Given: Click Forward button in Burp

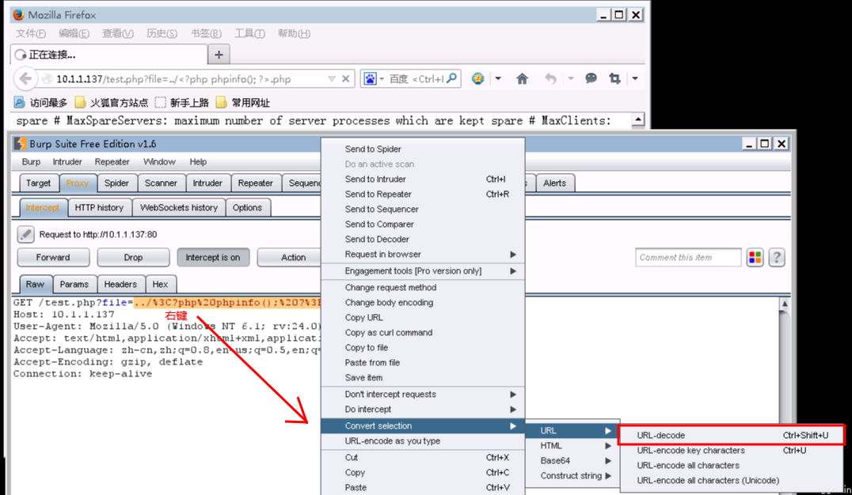Looking at the screenshot, I should [x=53, y=257].
